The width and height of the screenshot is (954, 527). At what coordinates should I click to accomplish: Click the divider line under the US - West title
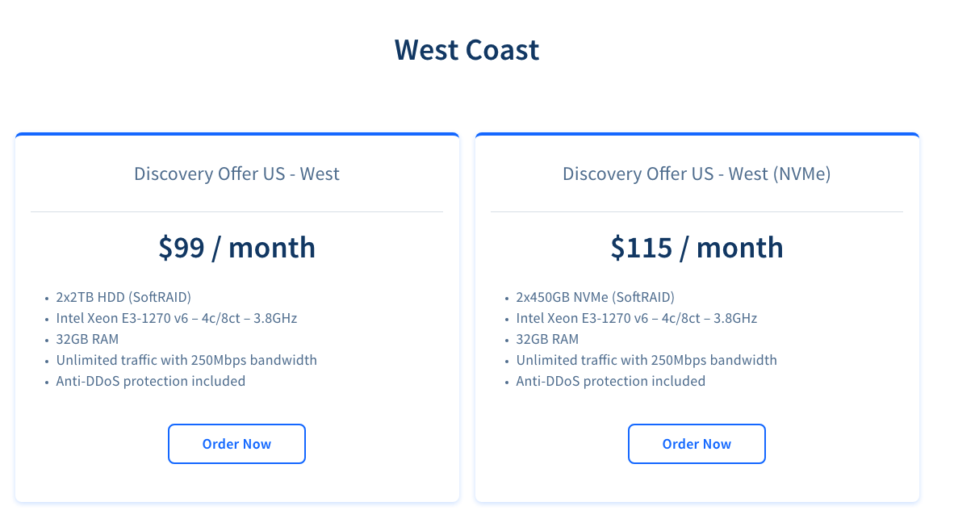tap(236, 211)
